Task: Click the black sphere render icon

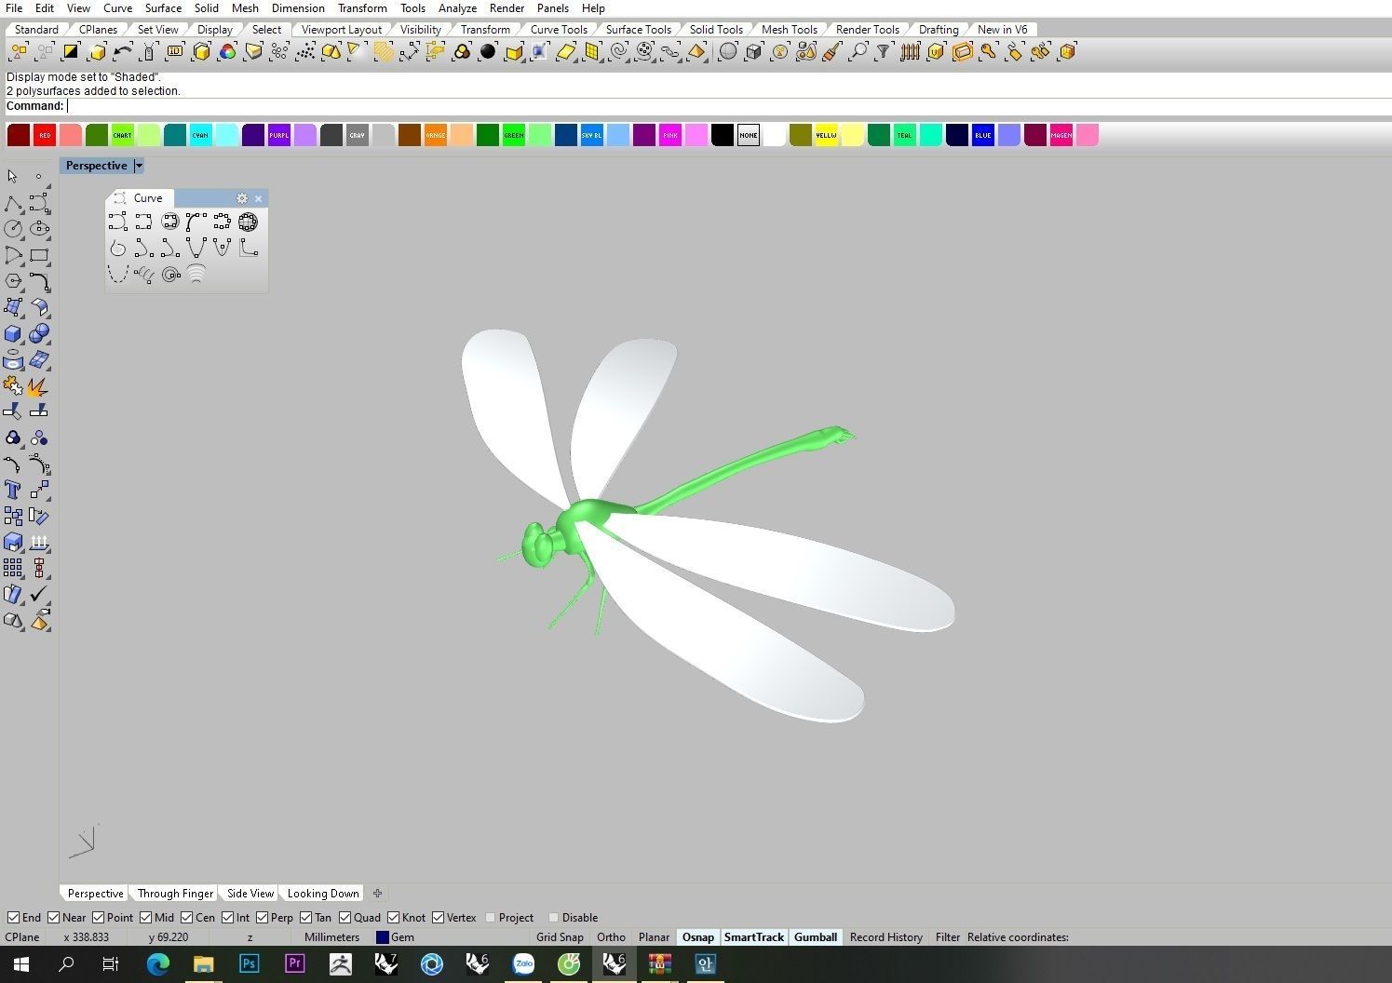Action: pyautogui.click(x=487, y=52)
